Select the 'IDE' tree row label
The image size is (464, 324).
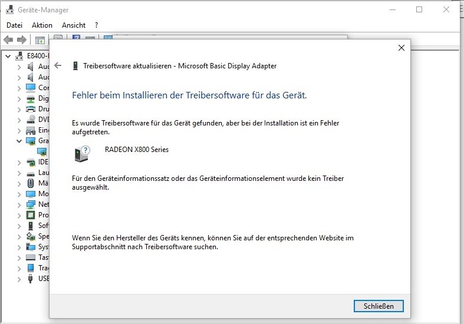click(43, 163)
